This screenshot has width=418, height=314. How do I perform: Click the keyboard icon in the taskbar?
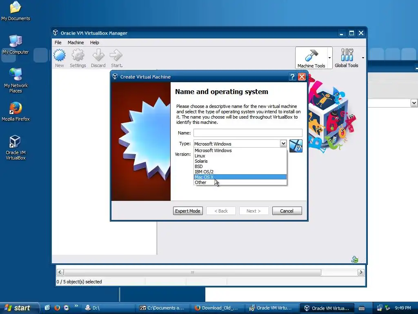click(x=362, y=308)
